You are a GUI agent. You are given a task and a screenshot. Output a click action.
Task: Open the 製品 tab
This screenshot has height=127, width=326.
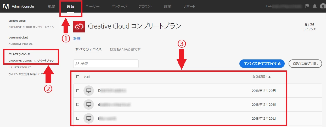70,6
